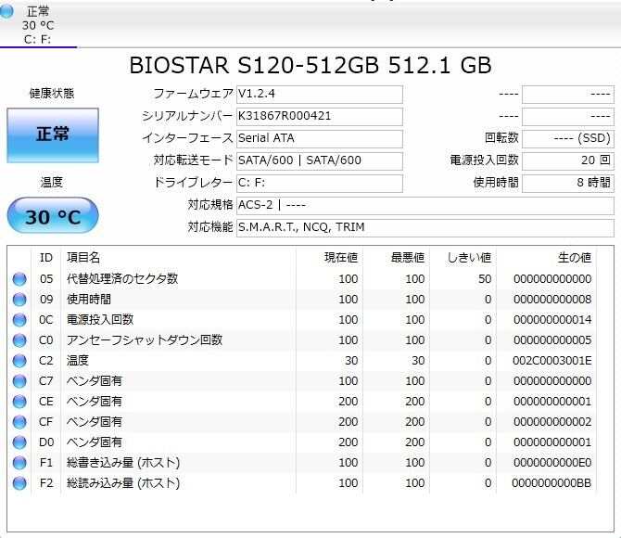
Task: Select the C: F: drive tab at top
Action: (x=38, y=24)
